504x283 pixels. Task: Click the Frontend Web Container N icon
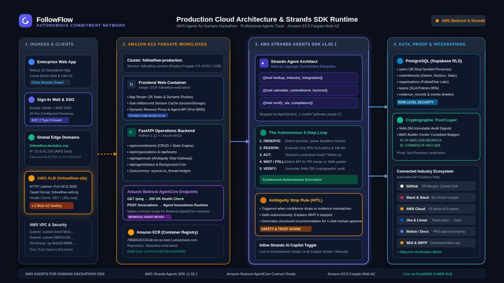131,84
